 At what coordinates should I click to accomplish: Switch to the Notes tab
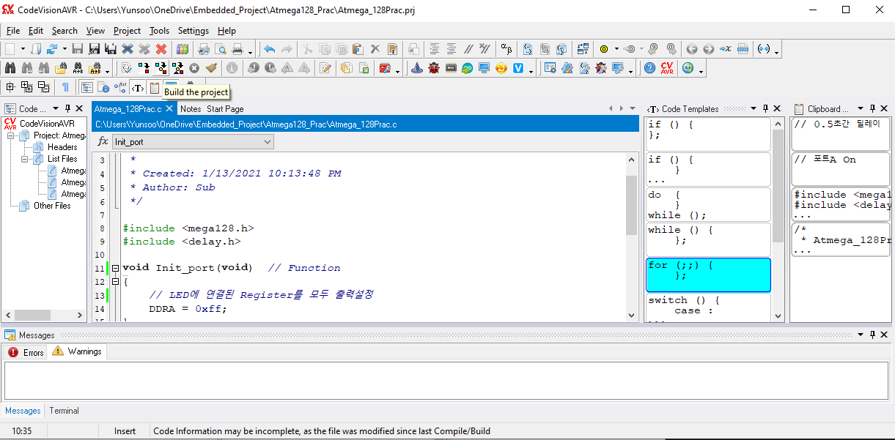pos(191,108)
